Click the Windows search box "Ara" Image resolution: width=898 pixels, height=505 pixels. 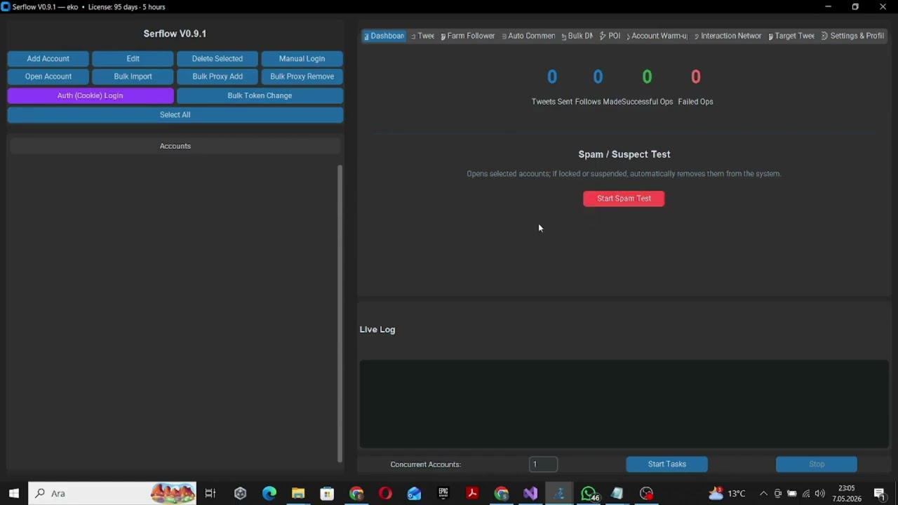[112, 493]
